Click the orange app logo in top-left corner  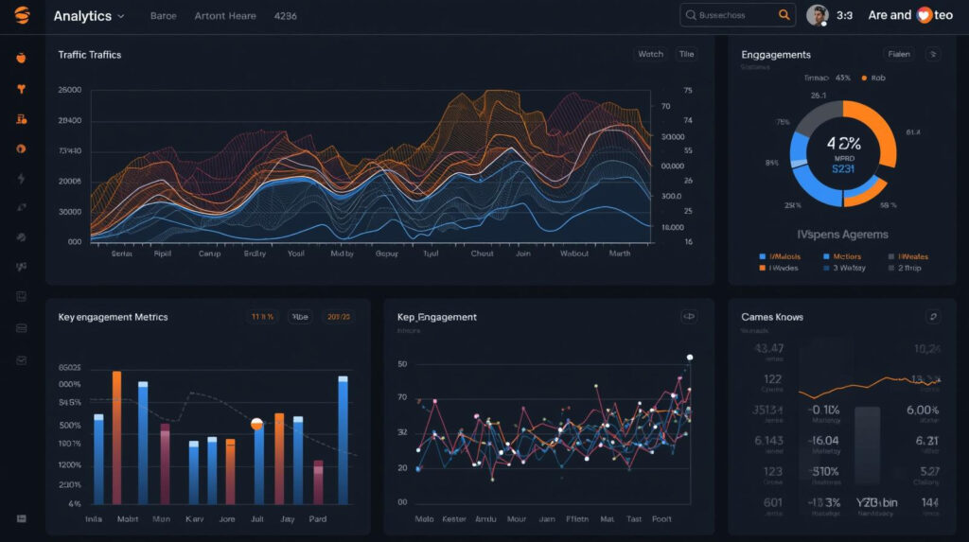pyautogui.click(x=22, y=15)
